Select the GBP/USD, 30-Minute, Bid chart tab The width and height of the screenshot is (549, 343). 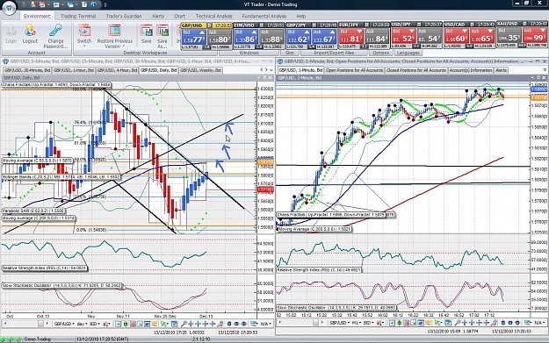tap(27, 70)
